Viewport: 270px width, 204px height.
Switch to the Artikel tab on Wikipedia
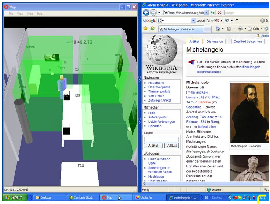[194, 41]
